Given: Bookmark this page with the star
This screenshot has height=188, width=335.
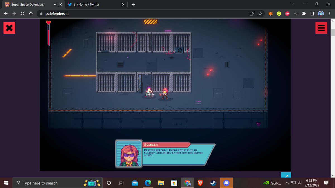Looking at the screenshot, I should (260, 13).
